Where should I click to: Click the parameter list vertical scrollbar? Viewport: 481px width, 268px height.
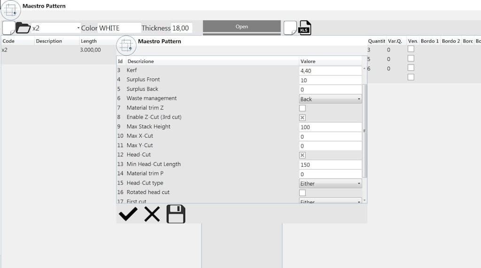[365, 131]
